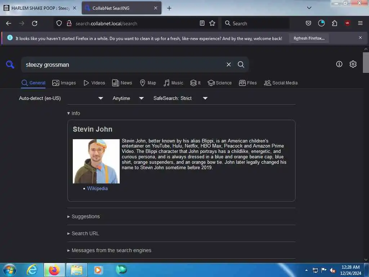Click the Refresh Firefox... button

click(x=309, y=38)
